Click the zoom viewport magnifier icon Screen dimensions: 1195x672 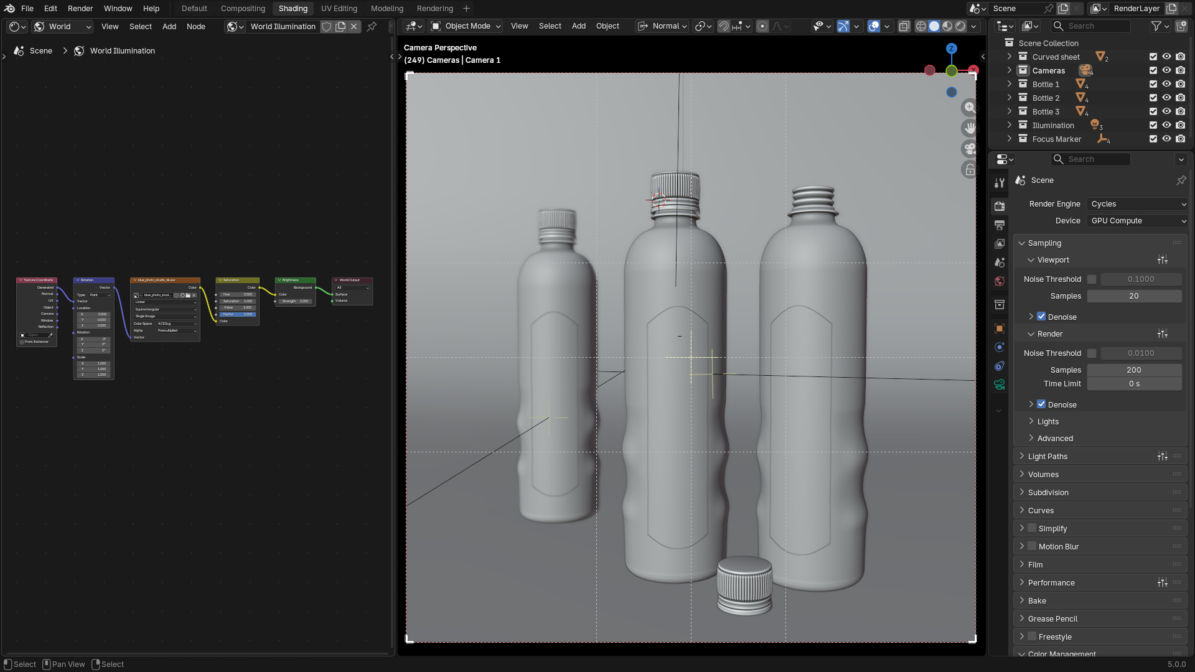pos(970,108)
